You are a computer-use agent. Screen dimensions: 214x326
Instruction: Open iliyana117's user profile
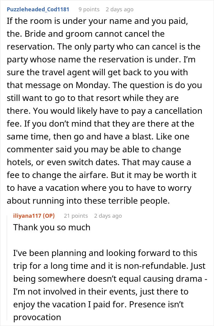coord(27,216)
